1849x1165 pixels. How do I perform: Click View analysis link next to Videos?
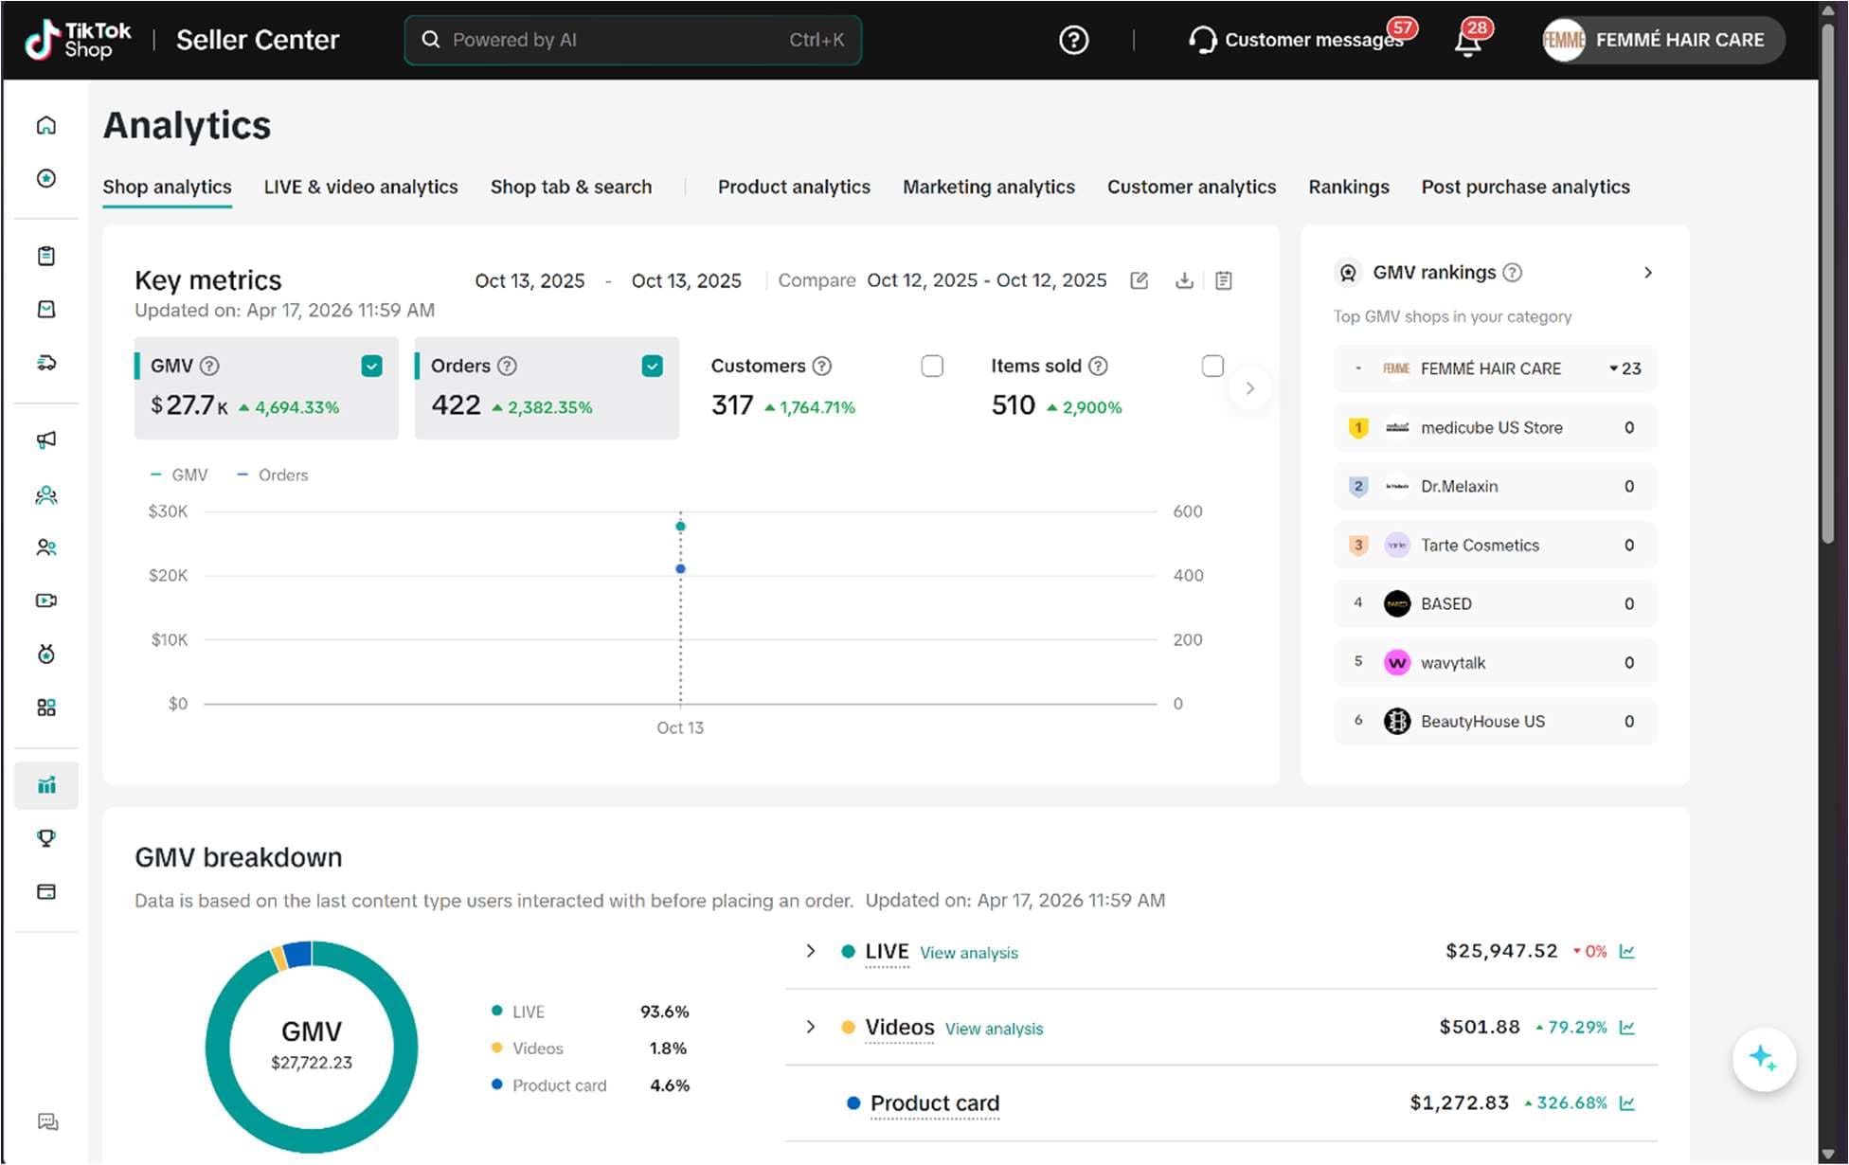pyautogui.click(x=994, y=1030)
